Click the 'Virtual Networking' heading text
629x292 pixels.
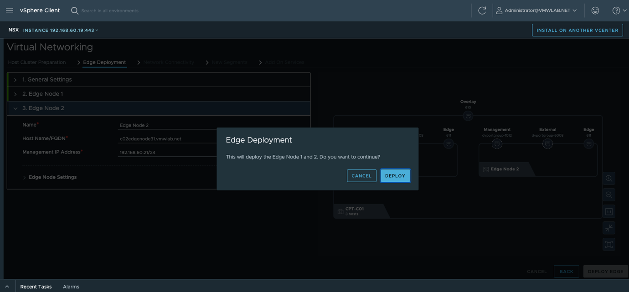click(50, 47)
